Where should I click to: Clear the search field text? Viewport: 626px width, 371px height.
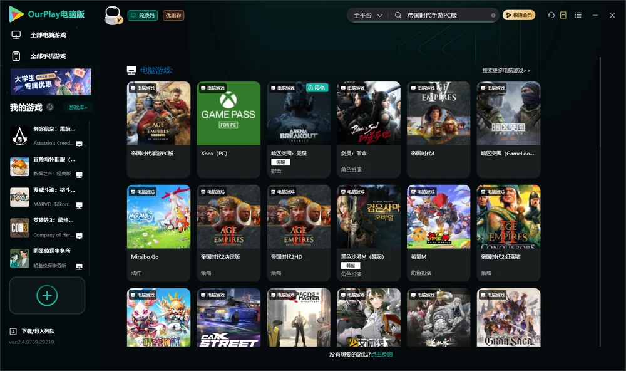coord(493,16)
